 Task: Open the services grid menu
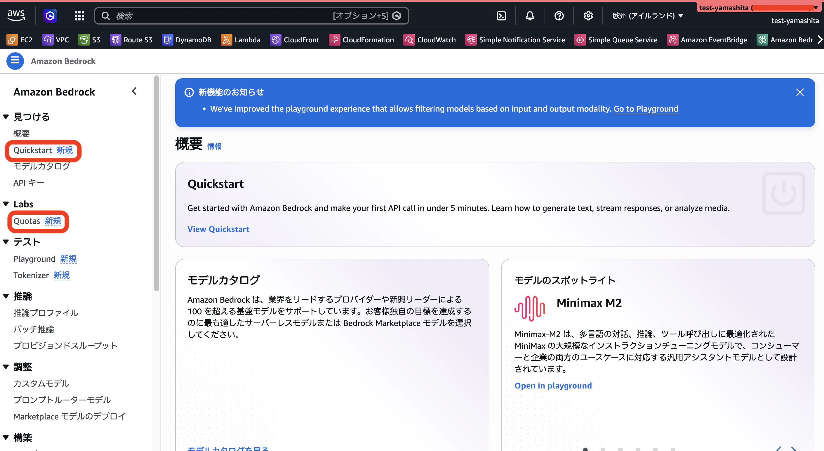[x=79, y=16]
